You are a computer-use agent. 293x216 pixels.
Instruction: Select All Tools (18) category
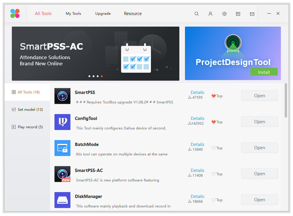pos(27,92)
